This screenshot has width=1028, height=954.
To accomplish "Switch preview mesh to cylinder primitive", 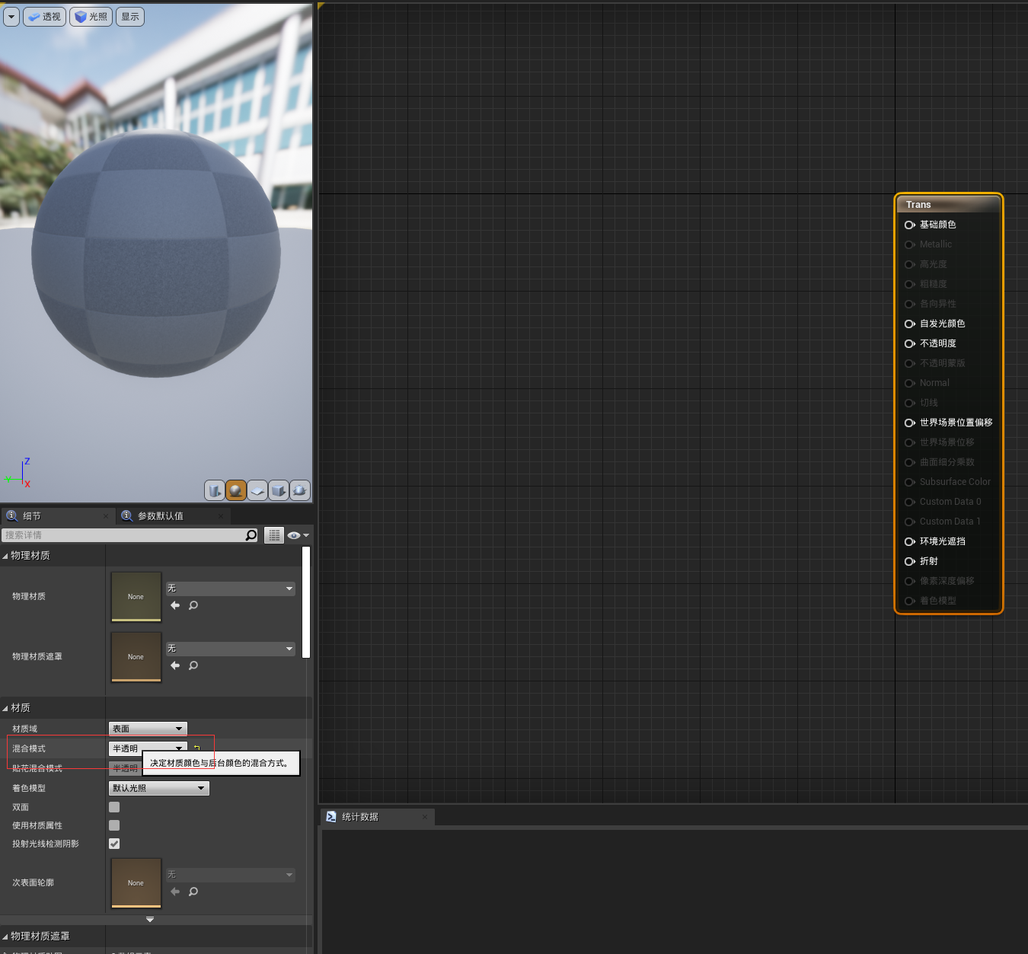I will pyautogui.click(x=215, y=490).
